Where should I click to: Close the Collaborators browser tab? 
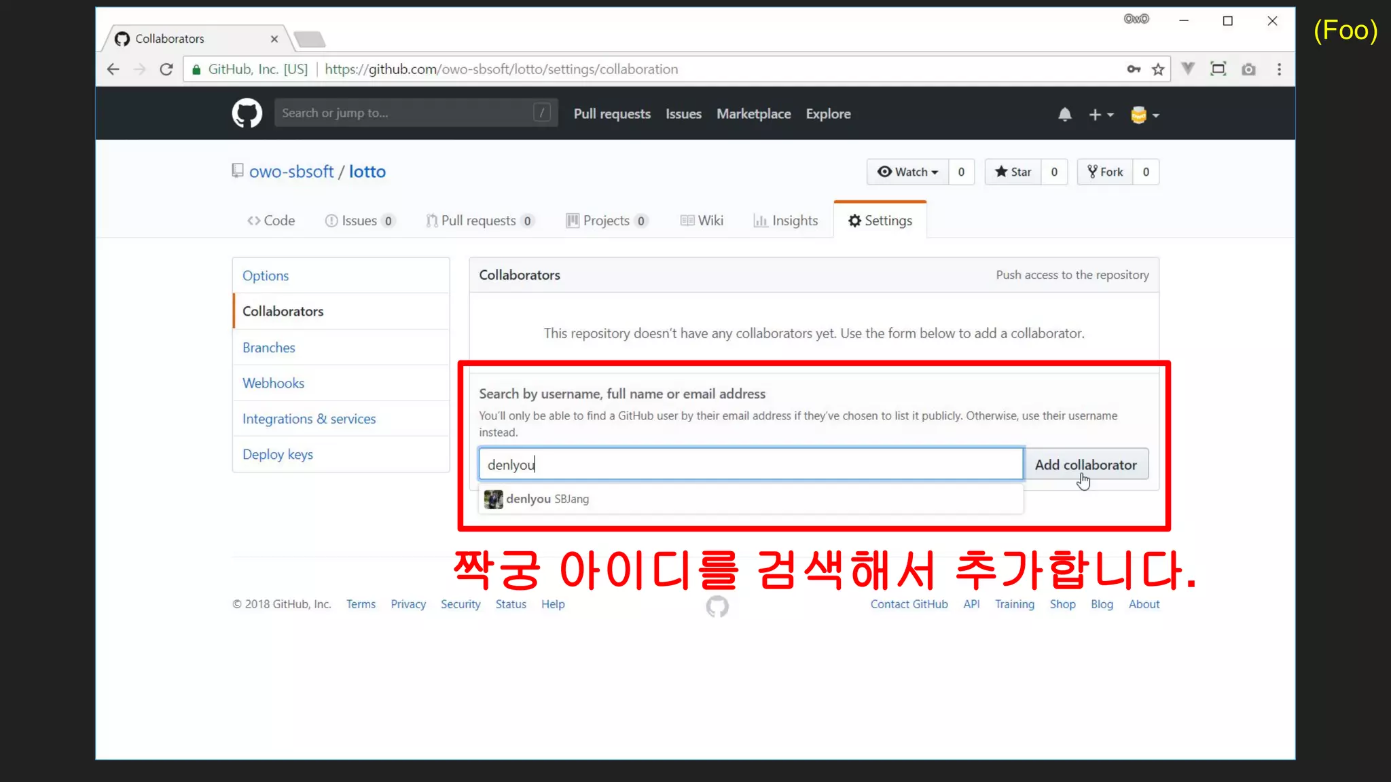274,39
